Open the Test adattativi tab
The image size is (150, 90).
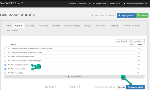[x=115, y=26]
